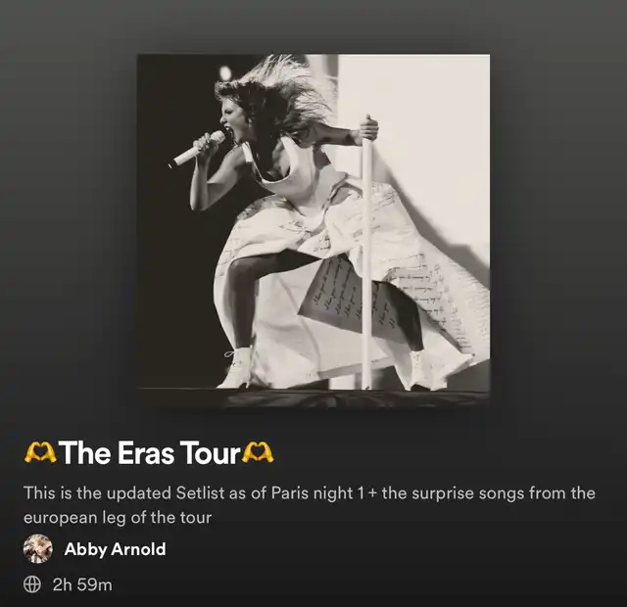
Task: Open the playlist cover art image
Action: [313, 231]
